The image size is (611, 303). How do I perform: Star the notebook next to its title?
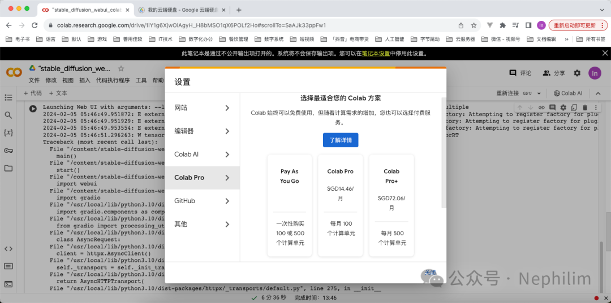point(121,68)
